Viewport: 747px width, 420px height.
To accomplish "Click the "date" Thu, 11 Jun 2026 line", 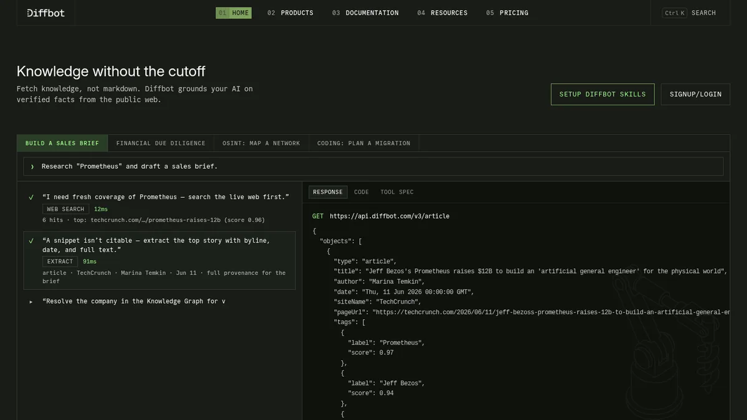I will [405, 292].
